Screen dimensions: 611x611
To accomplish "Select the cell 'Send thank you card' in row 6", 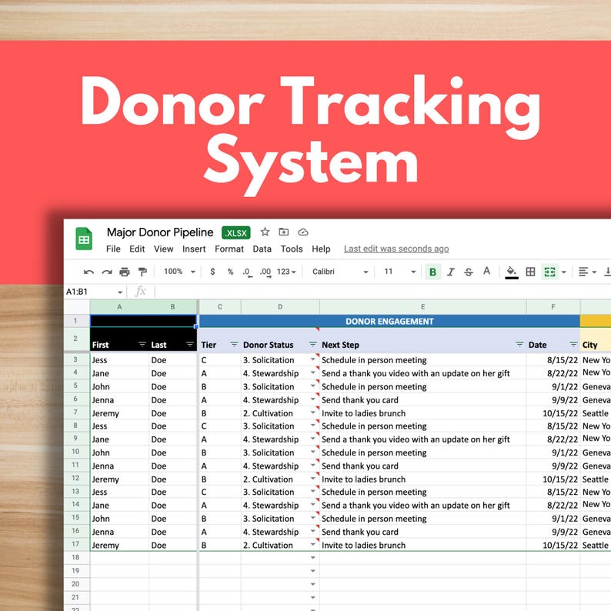I will [422, 400].
